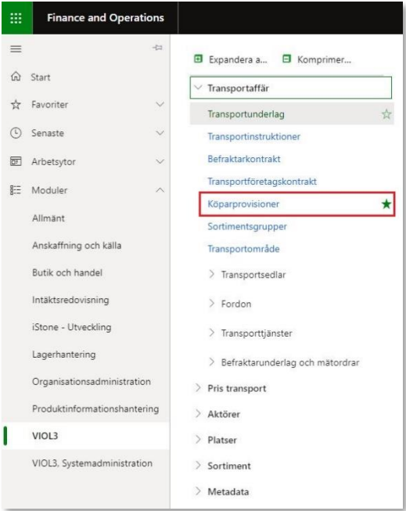
Task: Open the Arbetsytor workspace icon
Action: [x=16, y=161]
